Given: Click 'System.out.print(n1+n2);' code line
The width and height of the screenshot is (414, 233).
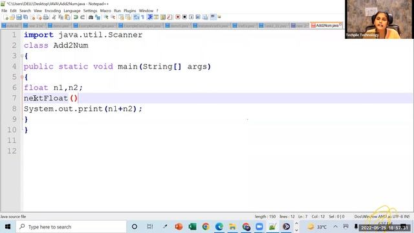Looking at the screenshot, I should [83, 109].
